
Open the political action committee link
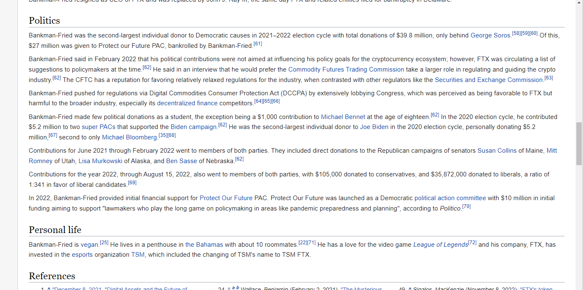(450, 198)
